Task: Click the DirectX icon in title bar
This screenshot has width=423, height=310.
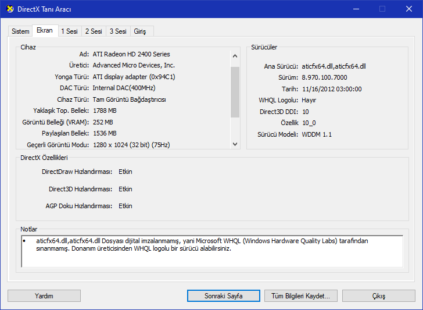Action: [x=10, y=9]
